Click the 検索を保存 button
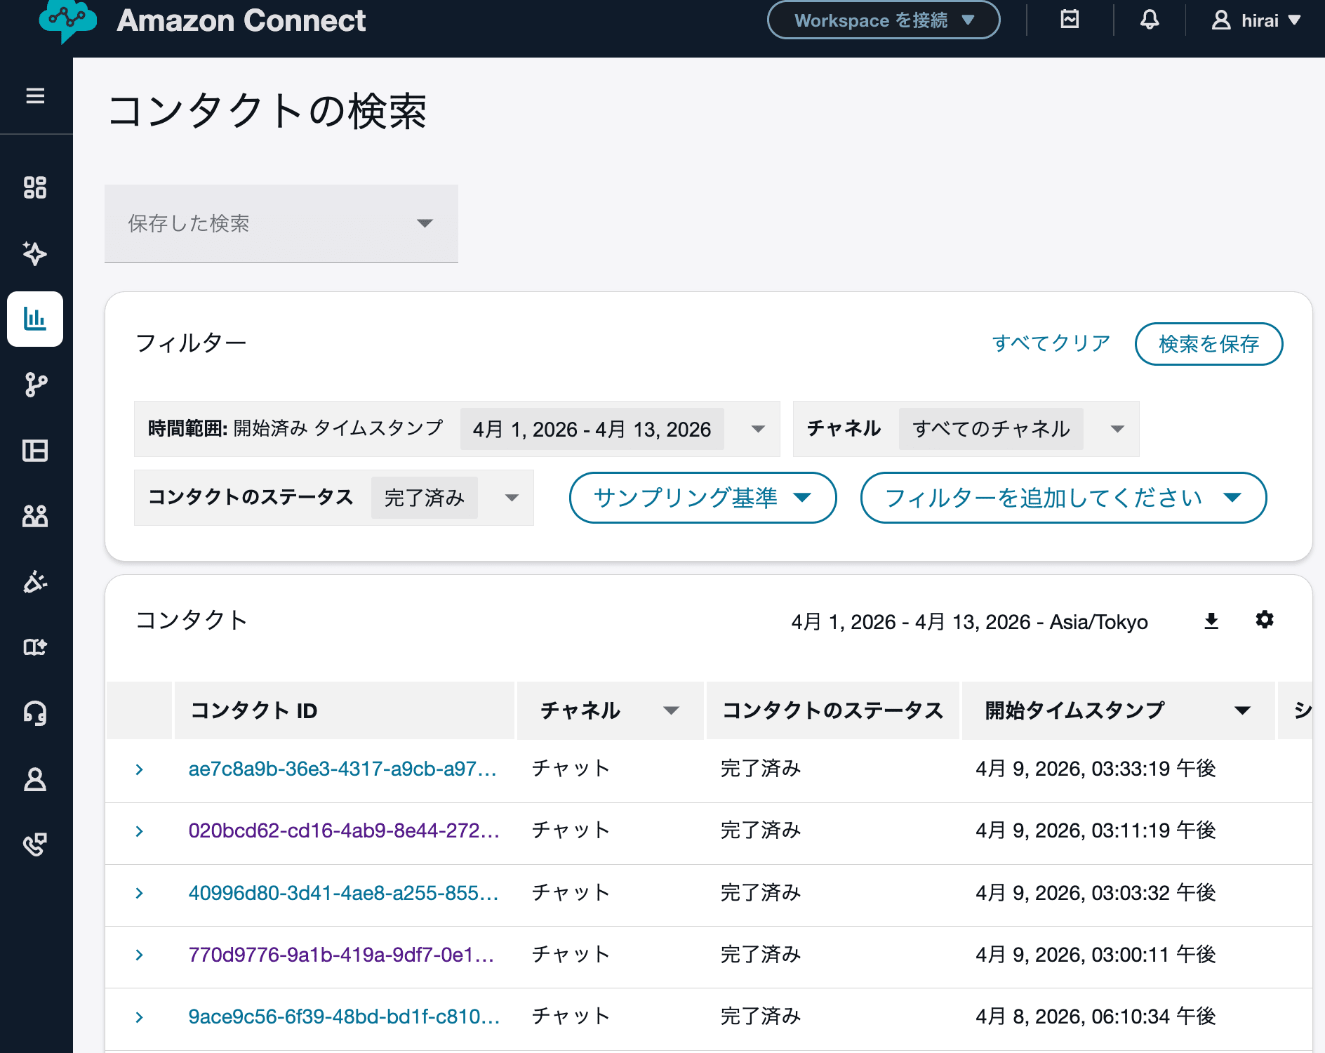This screenshot has height=1053, width=1325. 1209,344
